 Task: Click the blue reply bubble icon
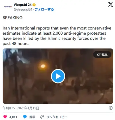click(25, 117)
